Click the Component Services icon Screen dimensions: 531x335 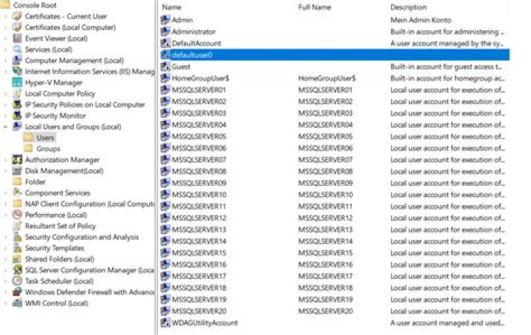pyautogui.click(x=17, y=193)
